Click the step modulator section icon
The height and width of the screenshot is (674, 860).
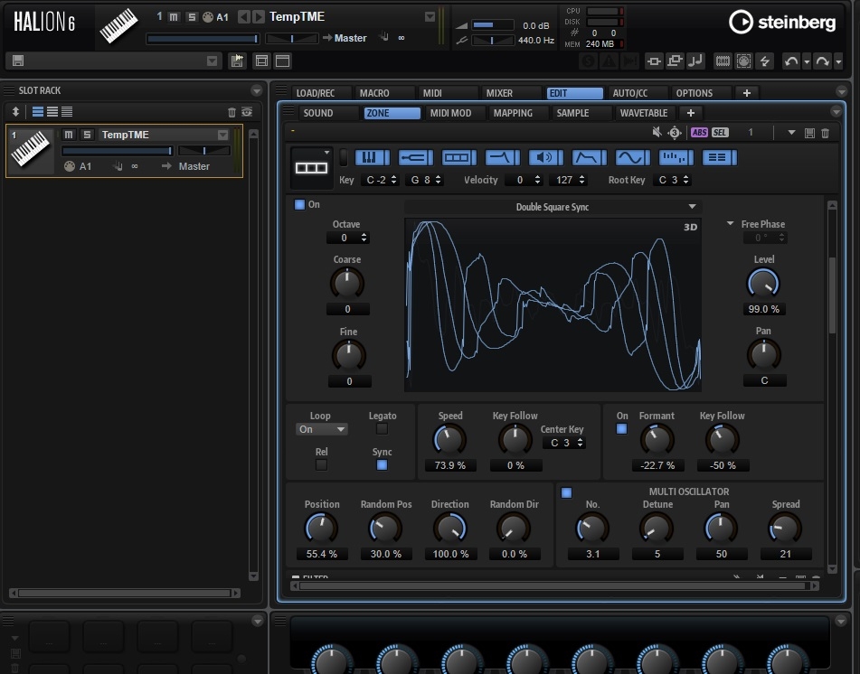pyautogui.click(x=676, y=157)
